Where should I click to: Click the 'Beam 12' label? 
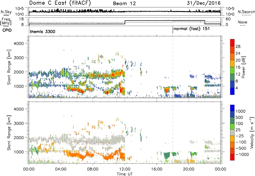[x=124, y=3]
